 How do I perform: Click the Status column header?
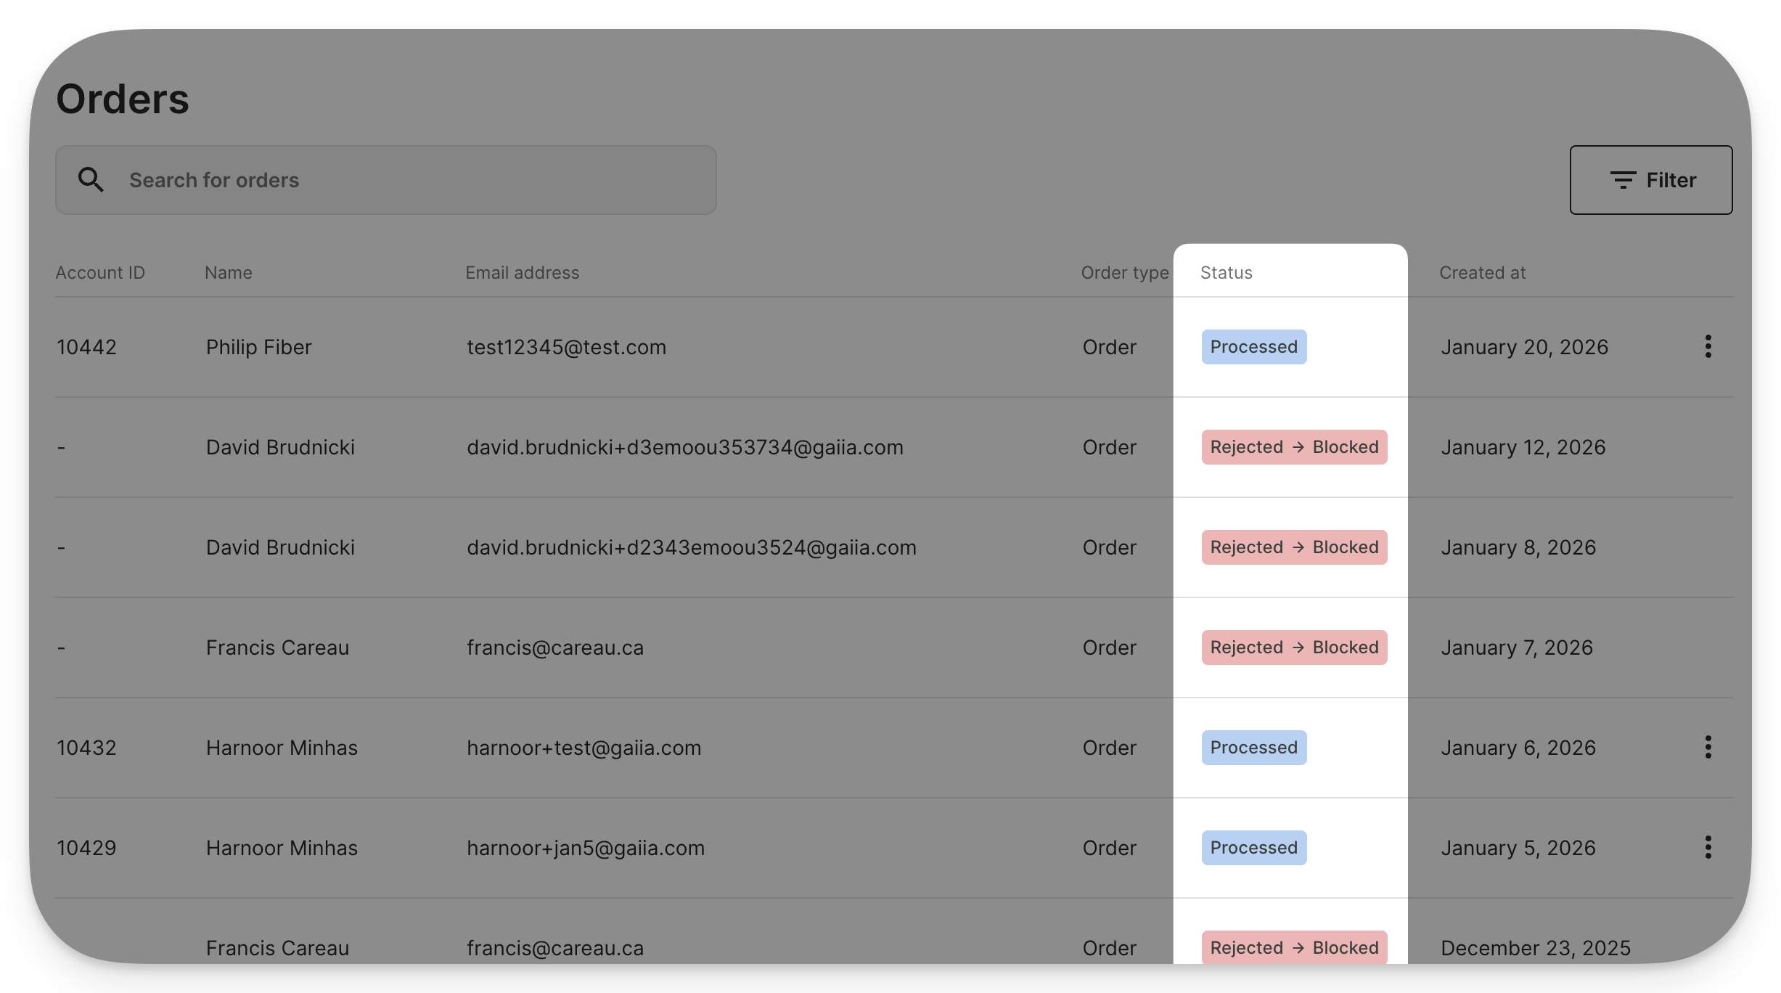[x=1226, y=273]
